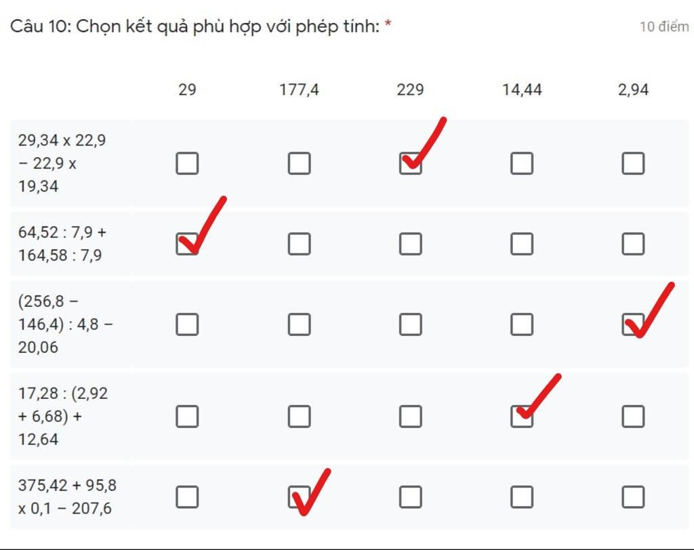This screenshot has height=550, width=694.
Task: Select 2,94 in the 375,42 + 95,8 row
Action: pyautogui.click(x=634, y=497)
